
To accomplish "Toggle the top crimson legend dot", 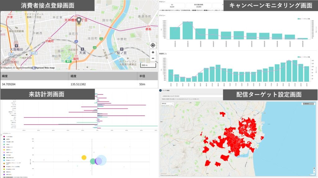I will tap(4, 137).
